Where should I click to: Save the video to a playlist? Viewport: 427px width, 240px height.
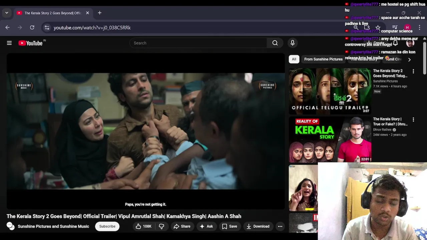coord(230,226)
